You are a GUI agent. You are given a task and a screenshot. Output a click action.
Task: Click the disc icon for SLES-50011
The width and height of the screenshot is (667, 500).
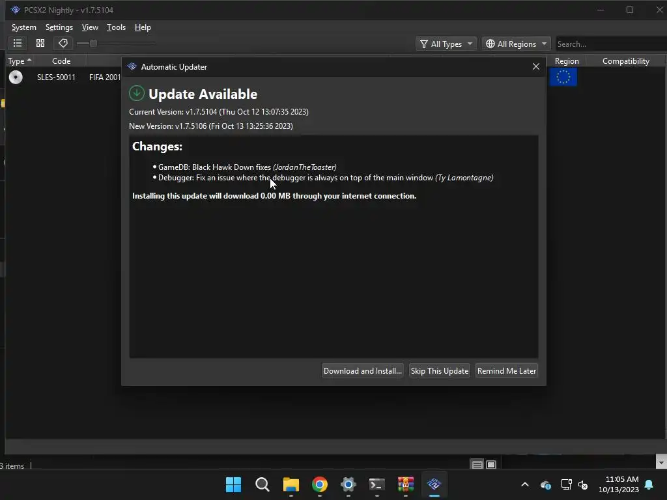pos(16,77)
